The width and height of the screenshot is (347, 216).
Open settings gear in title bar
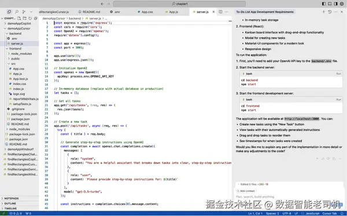click(x=342, y=4)
